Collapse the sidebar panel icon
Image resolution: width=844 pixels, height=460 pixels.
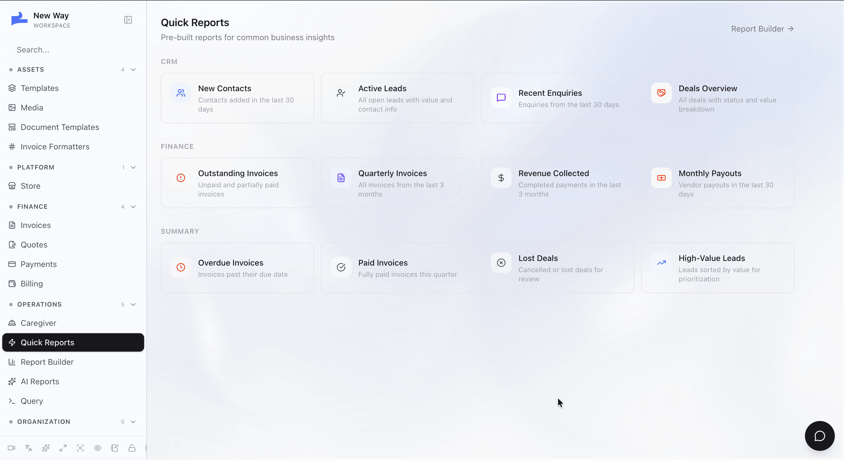click(128, 20)
